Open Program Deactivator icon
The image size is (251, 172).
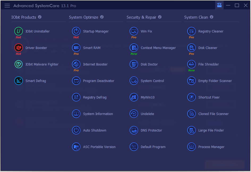click(x=76, y=81)
